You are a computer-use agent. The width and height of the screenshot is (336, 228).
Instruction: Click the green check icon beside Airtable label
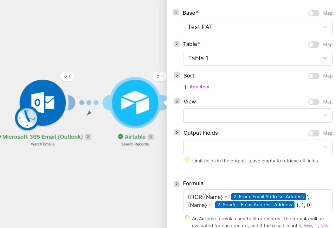point(121,137)
